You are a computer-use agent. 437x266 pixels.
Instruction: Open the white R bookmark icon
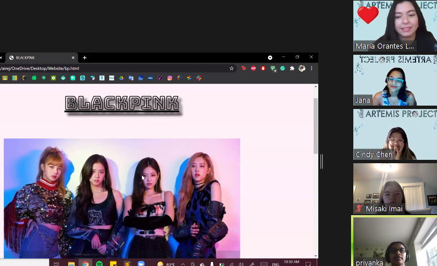[x=102, y=78]
